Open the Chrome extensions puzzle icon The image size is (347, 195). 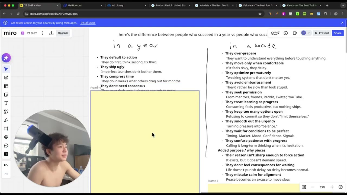point(326,14)
